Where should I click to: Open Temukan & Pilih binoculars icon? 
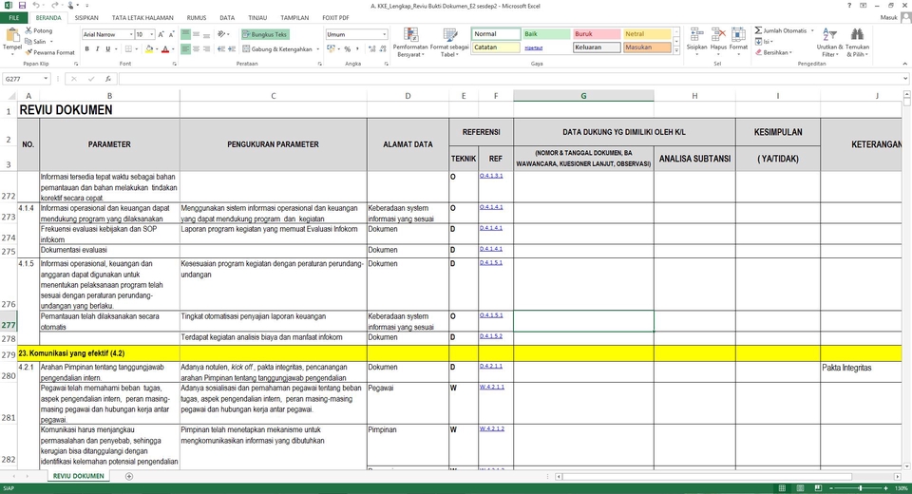(x=857, y=42)
